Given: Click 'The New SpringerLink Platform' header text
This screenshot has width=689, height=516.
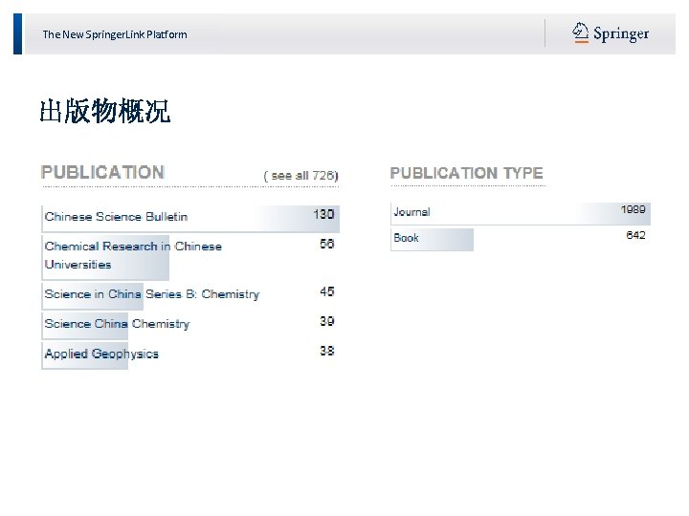Looking at the screenshot, I should tap(115, 34).
